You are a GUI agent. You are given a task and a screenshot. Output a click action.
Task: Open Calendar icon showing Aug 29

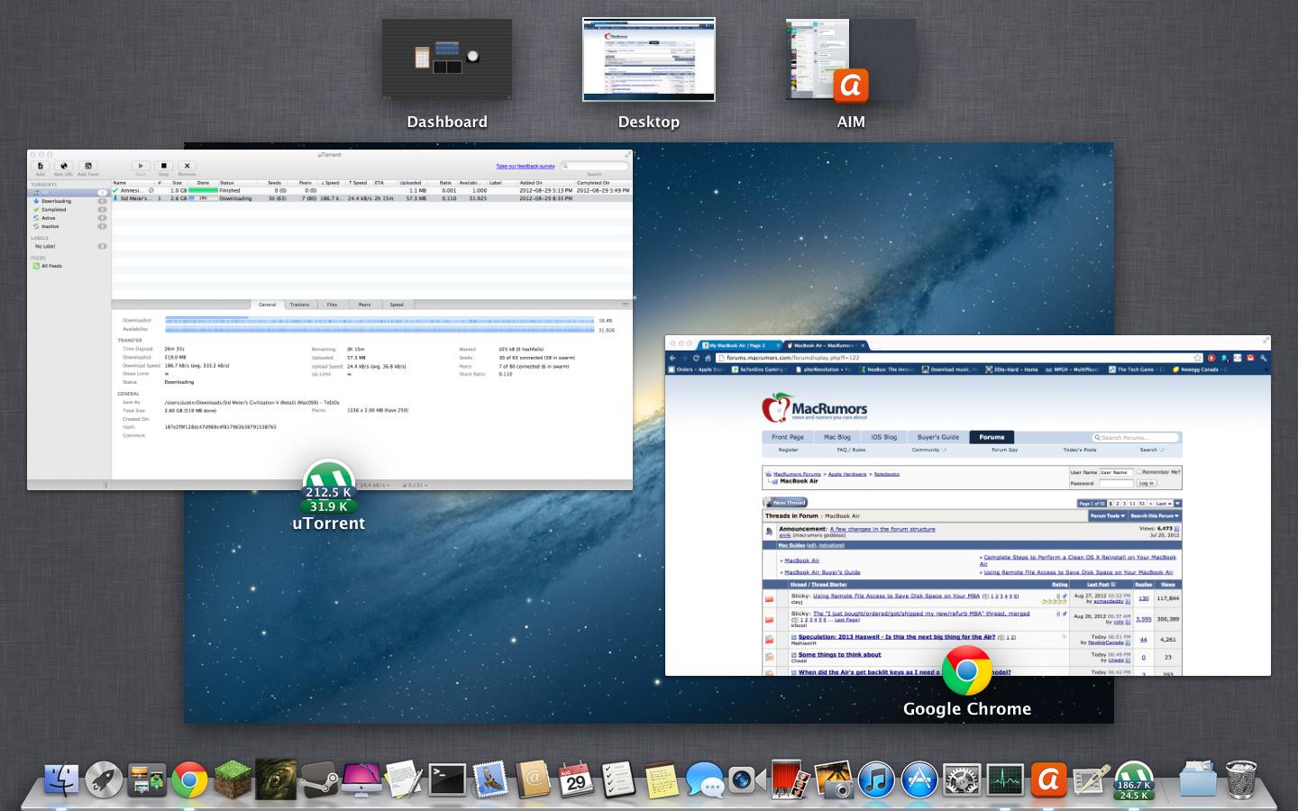(576, 779)
